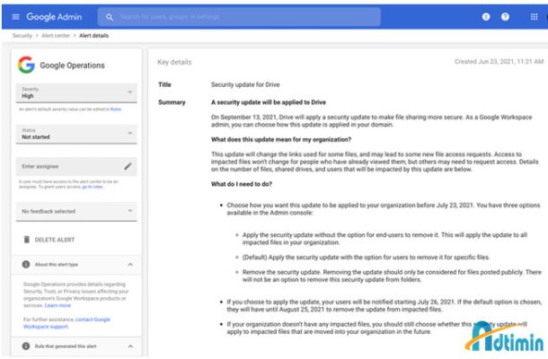Image resolution: width=548 pixels, height=359 pixels.
Task: Click 'What does this update mean for my organization?'
Action: 281,139
